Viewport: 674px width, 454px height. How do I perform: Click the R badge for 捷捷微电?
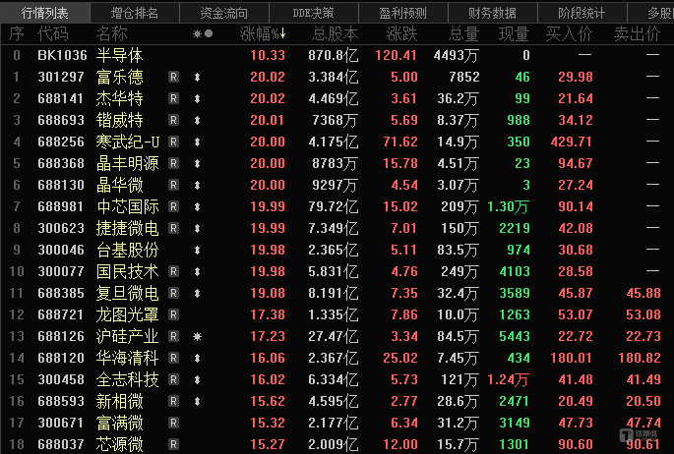coord(173,228)
